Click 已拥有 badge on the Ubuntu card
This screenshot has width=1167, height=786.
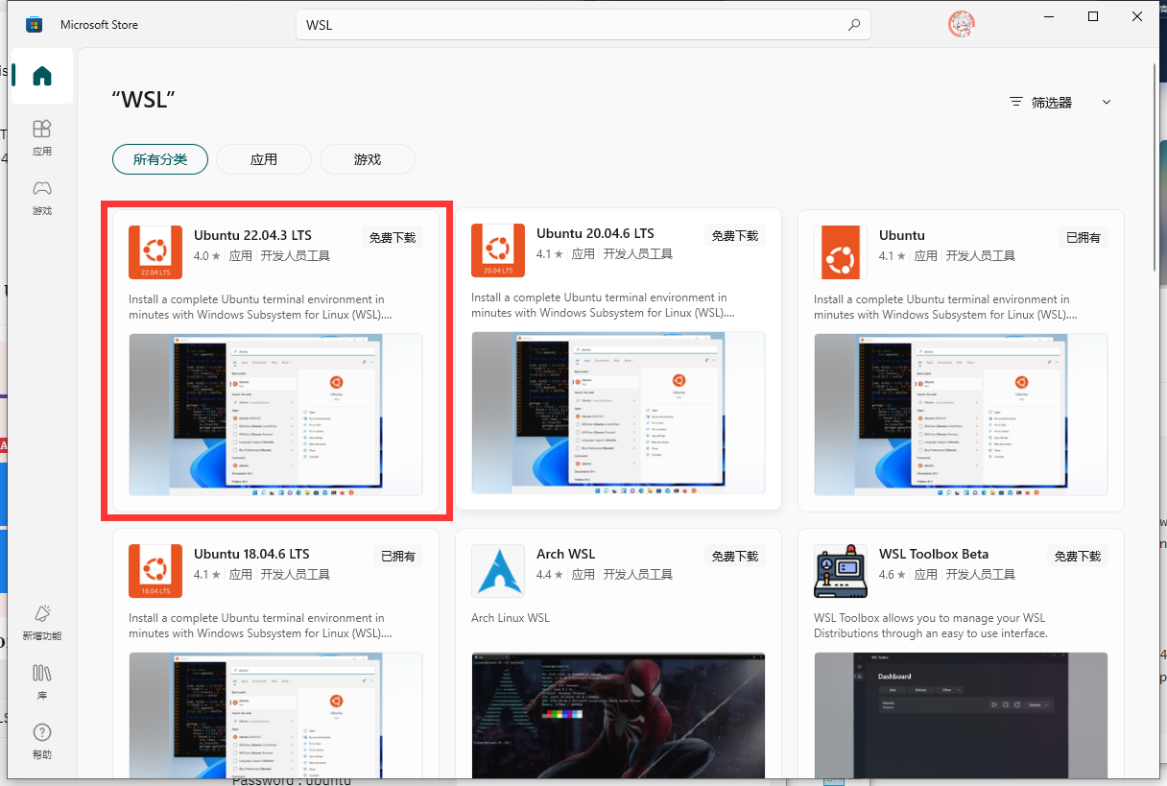tap(1083, 237)
